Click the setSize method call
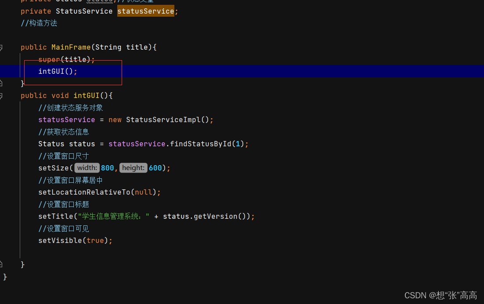 tap(54, 168)
